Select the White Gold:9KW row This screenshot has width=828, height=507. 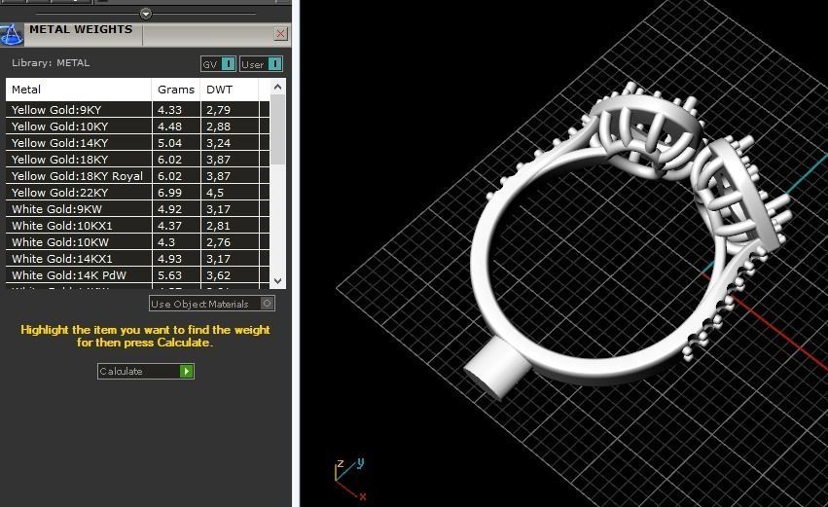(138, 209)
